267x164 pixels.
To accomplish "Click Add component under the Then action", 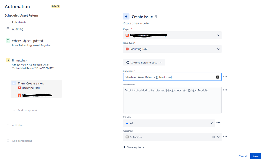I will (x=28, y=110).
